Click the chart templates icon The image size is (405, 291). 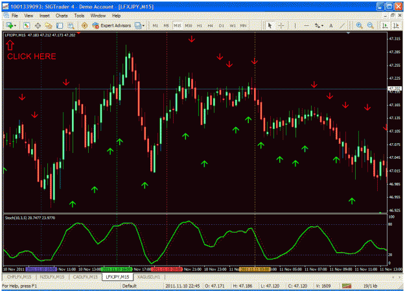tap(138, 25)
